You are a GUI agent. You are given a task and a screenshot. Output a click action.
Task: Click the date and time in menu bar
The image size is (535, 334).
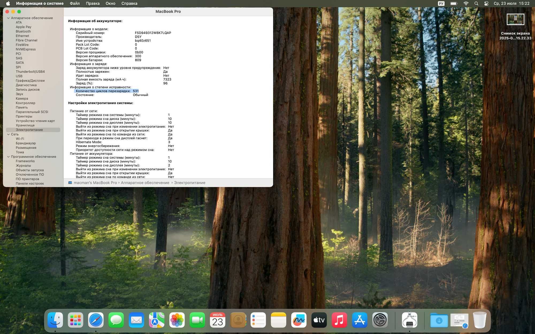(511, 3)
